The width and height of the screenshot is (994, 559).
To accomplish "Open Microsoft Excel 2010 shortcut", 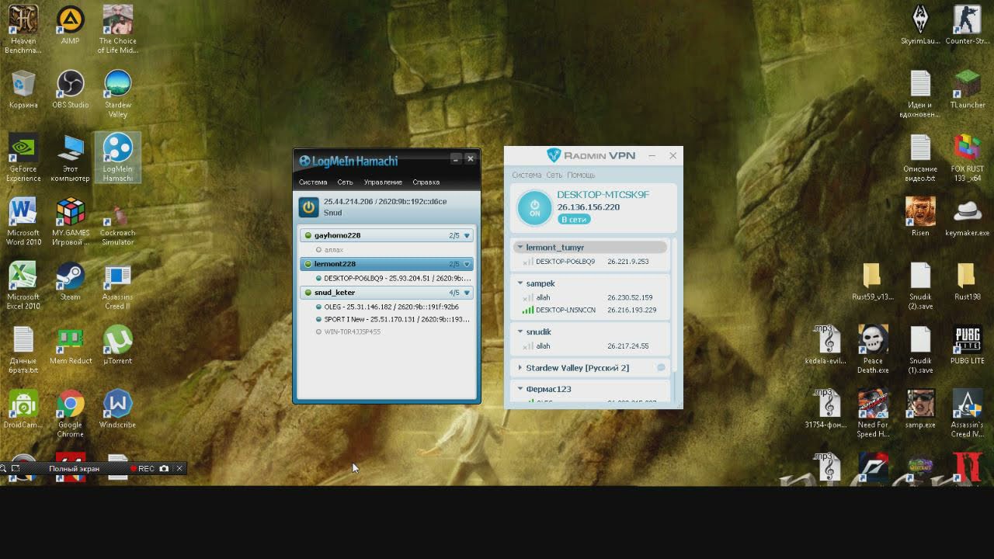I will [23, 286].
